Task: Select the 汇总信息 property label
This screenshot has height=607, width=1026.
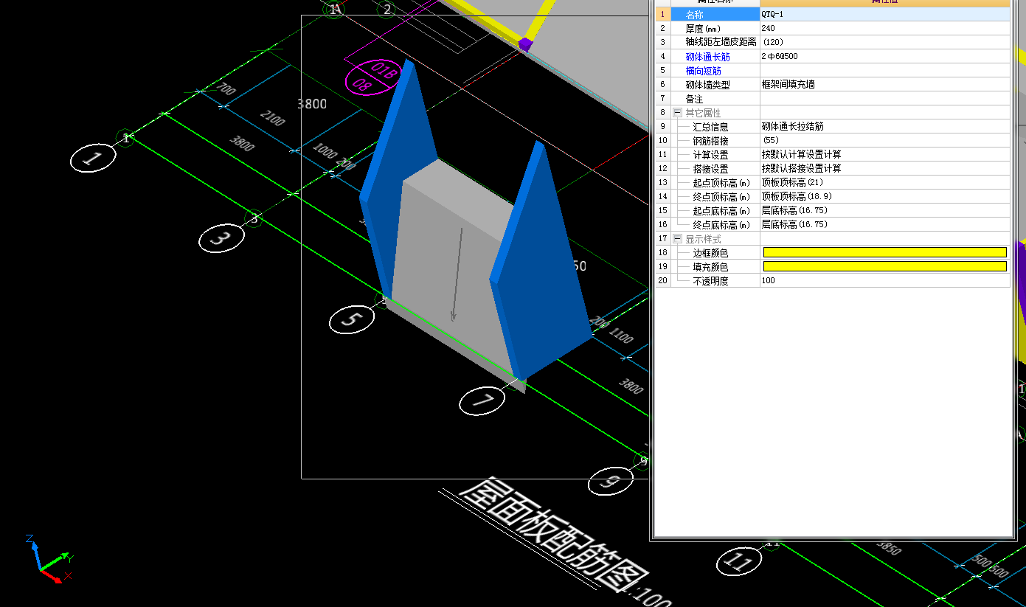Action: [710, 127]
